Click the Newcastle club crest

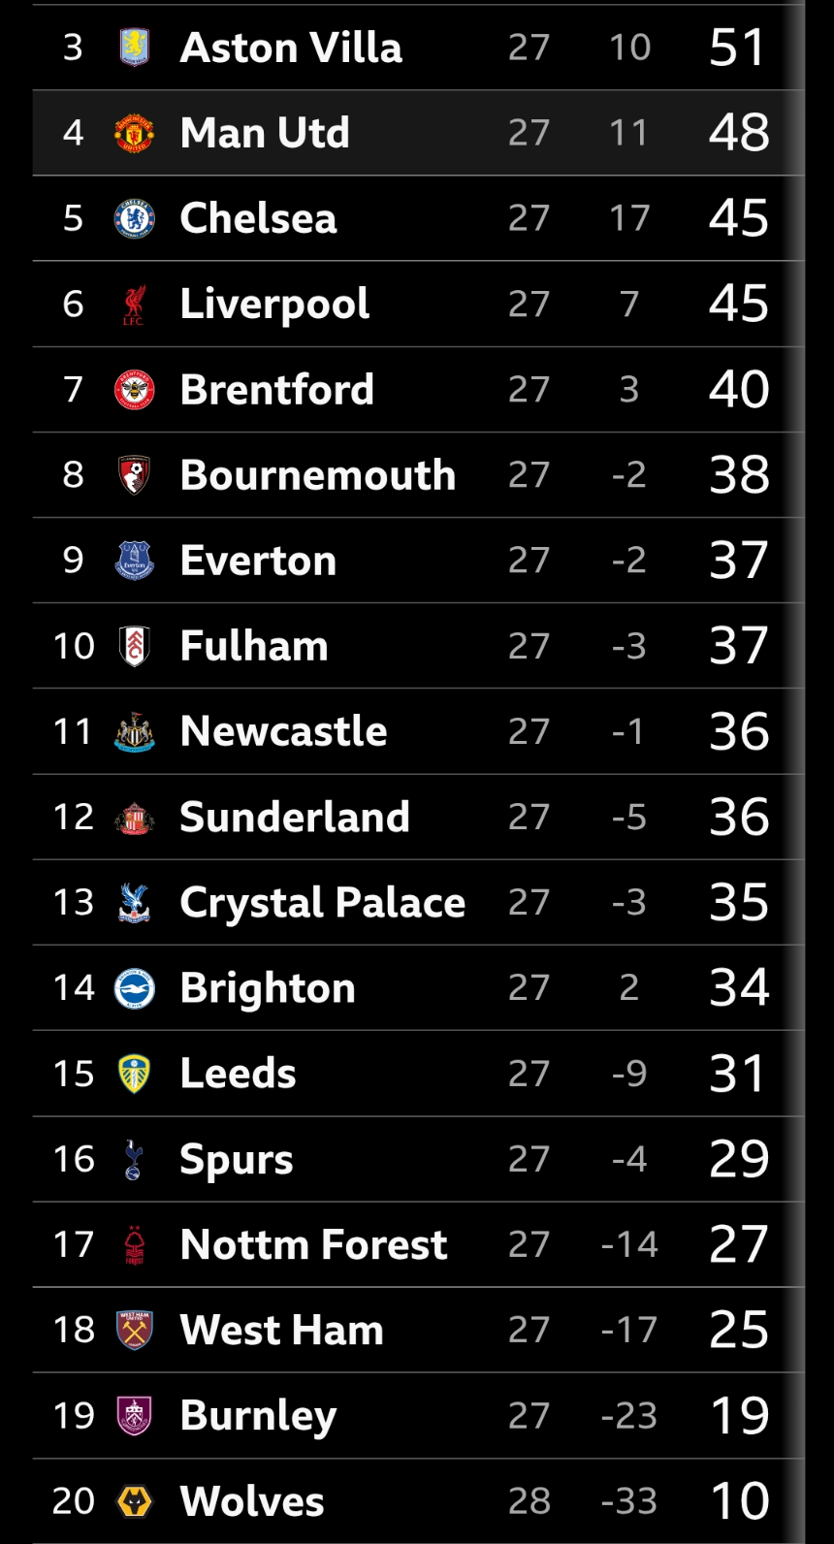point(134,732)
